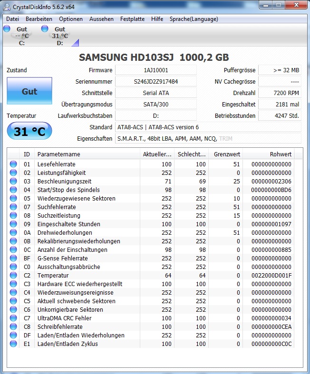Click the status orb for Drehwiederholungen
Viewport: 310px width, 374px height.
13,232
